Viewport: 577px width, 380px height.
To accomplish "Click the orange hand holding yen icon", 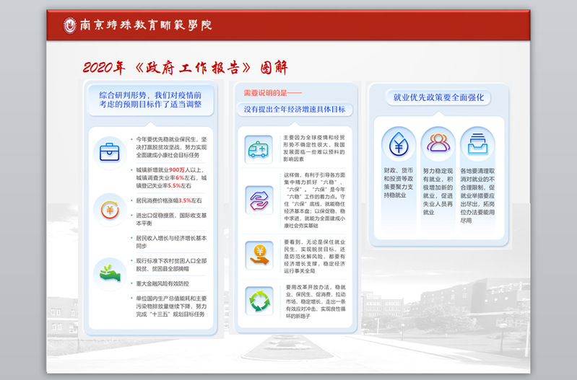I will click(258, 252).
